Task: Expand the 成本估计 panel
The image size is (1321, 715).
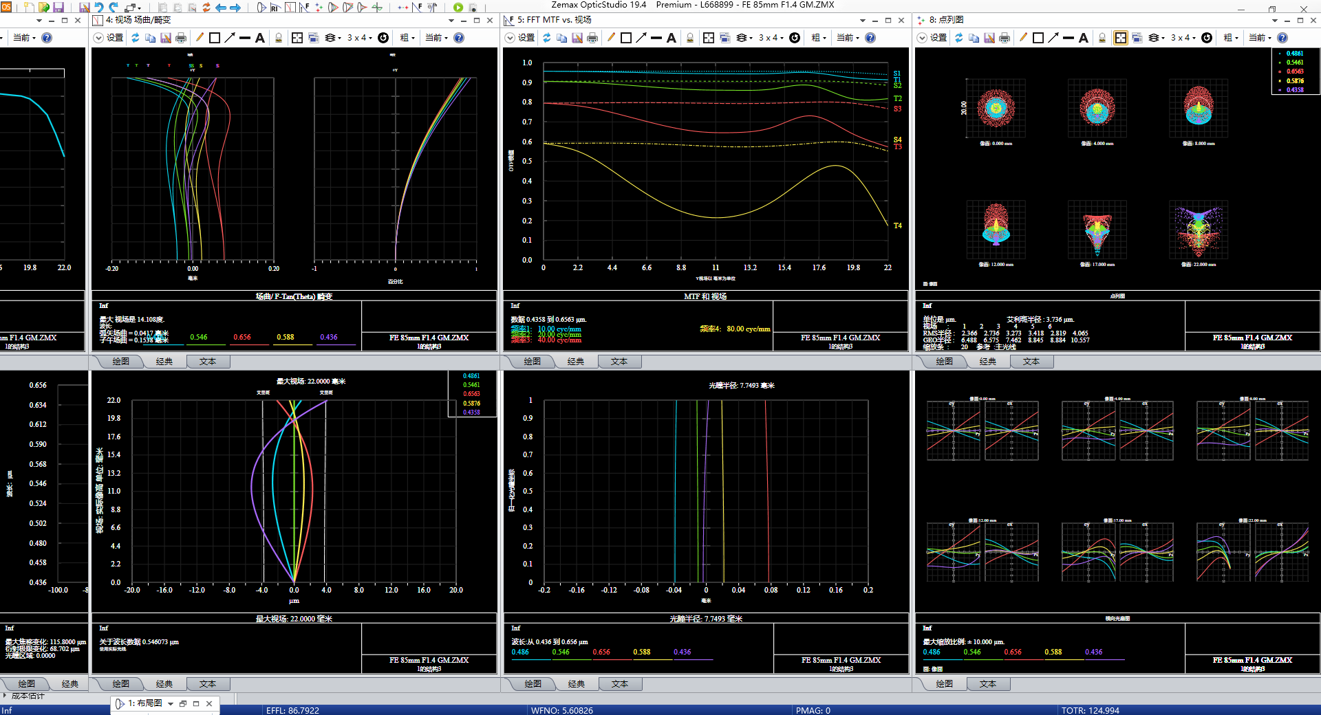Action: [x=6, y=696]
